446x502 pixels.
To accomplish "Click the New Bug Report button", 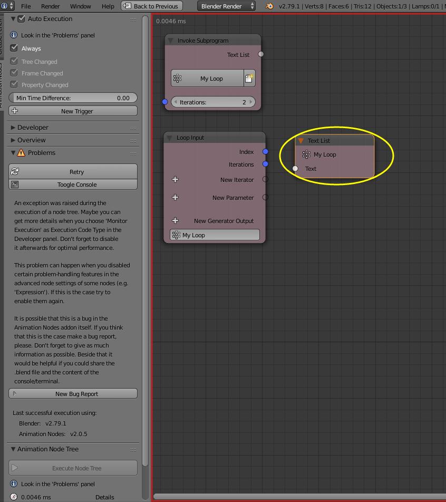I will tap(73, 393).
